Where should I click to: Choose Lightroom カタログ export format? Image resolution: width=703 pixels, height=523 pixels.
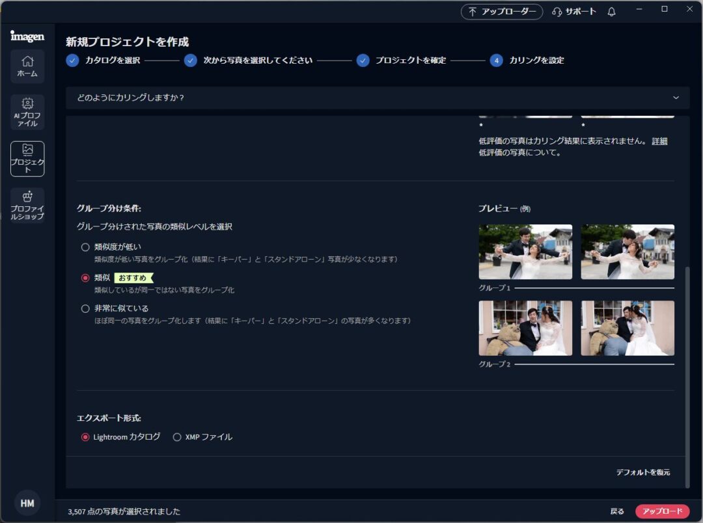(x=85, y=437)
